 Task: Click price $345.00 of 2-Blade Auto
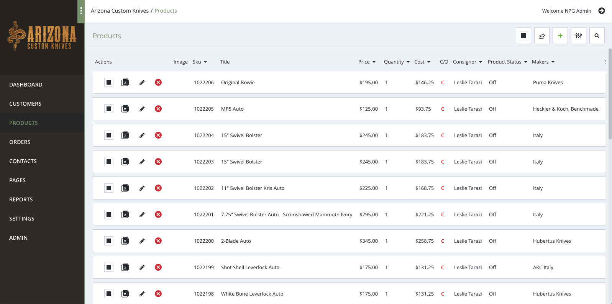tap(369, 241)
